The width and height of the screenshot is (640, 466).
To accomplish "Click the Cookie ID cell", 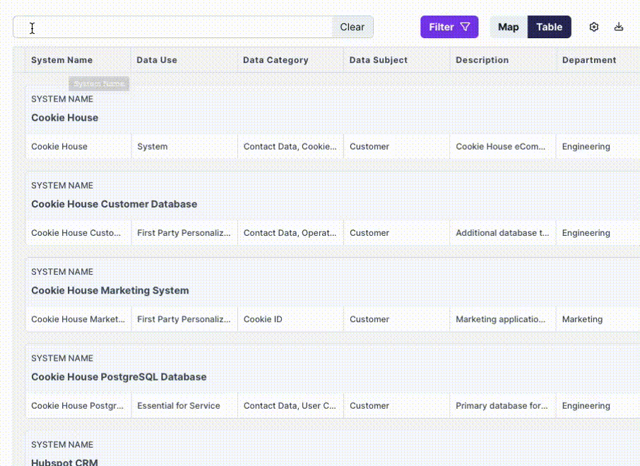I will (x=290, y=320).
